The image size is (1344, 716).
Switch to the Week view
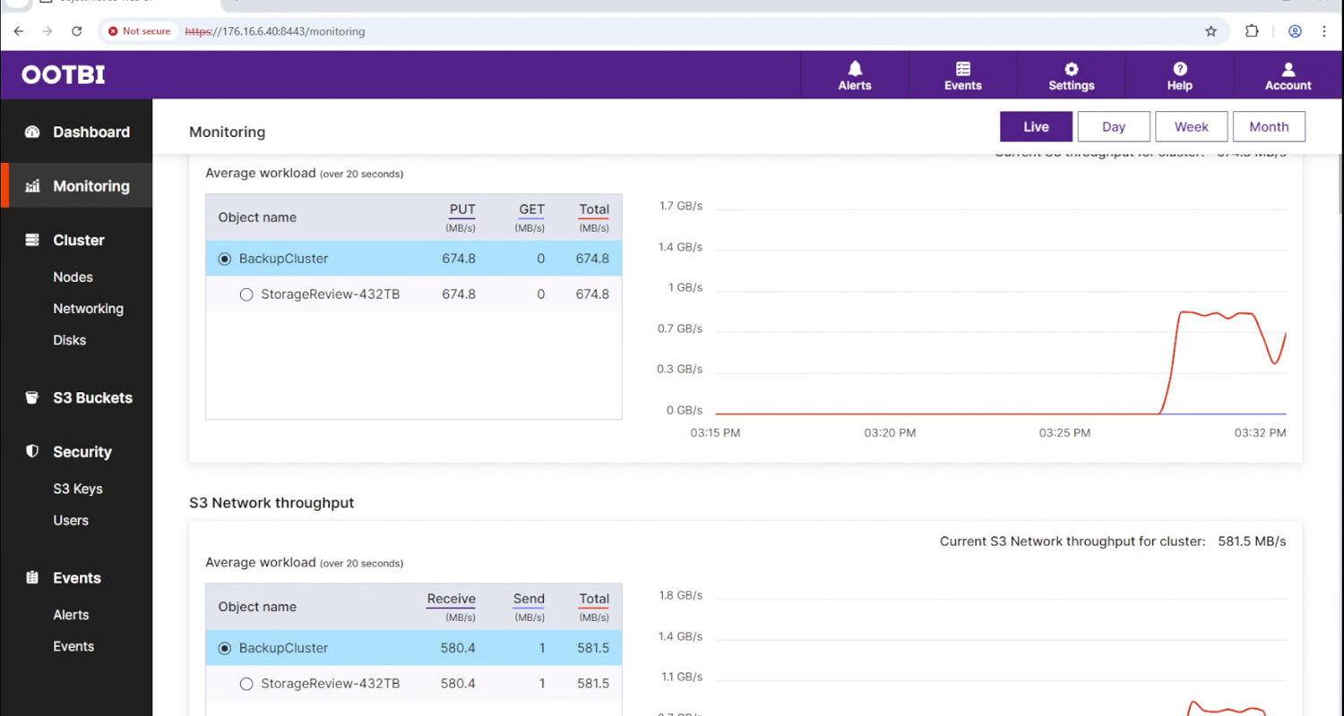pyautogui.click(x=1192, y=127)
